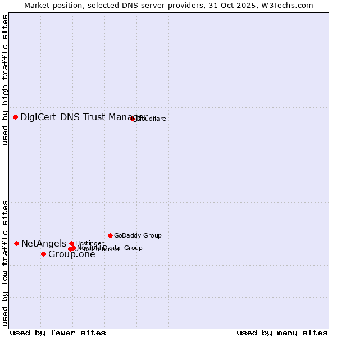The width and height of the screenshot is (337, 337).
Task: Click the NetAngels text label
Action: click(44, 243)
